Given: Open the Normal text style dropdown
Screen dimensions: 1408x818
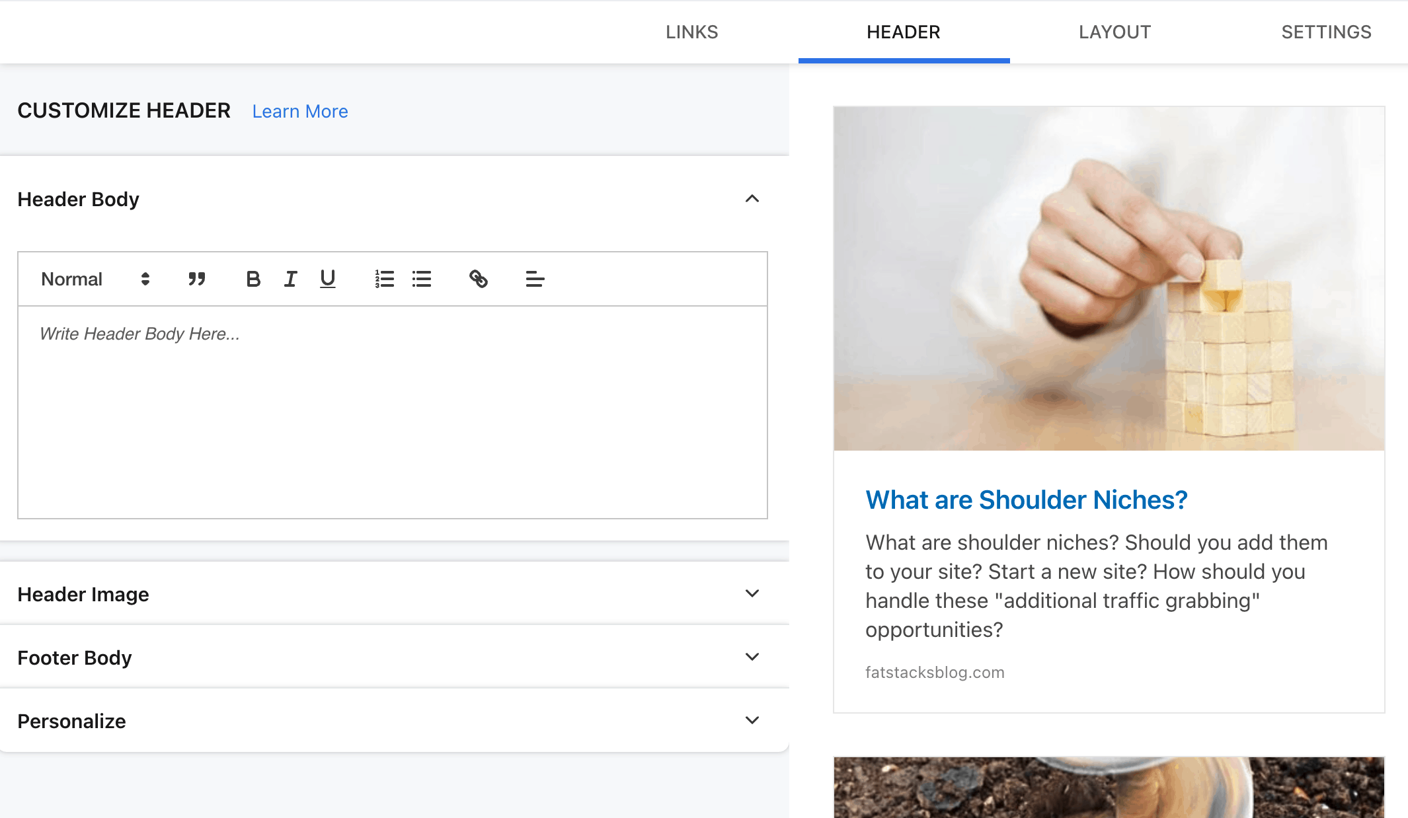Looking at the screenshot, I should click(95, 279).
